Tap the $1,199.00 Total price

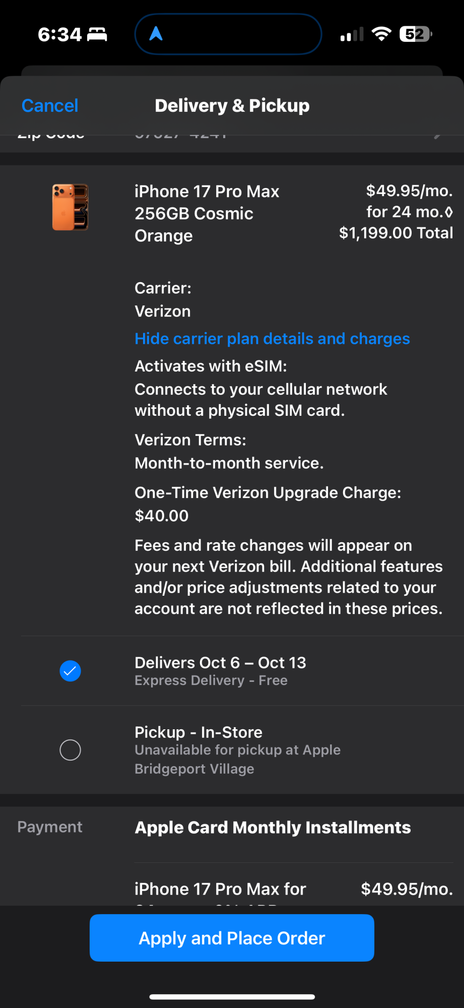click(x=396, y=233)
